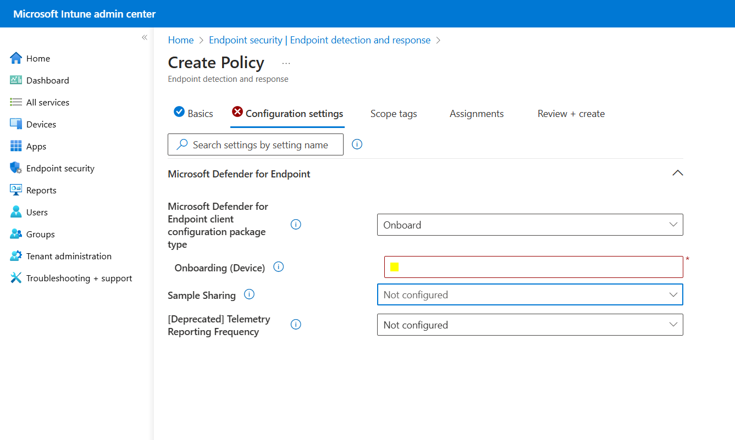Click info icon next to Onboarding (Device)
Screen dimensions: 735x440
pyautogui.click(x=279, y=267)
